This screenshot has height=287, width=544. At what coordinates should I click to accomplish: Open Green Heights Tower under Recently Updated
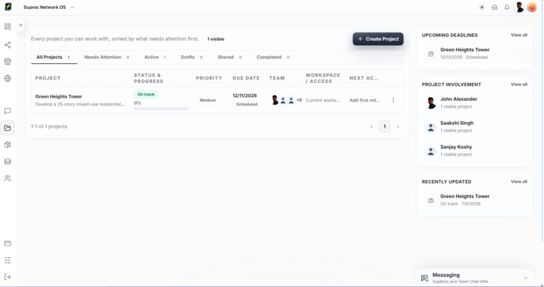(464, 196)
